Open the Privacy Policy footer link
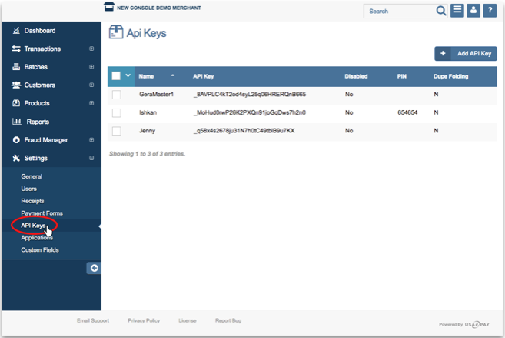The image size is (505, 338). [144, 320]
